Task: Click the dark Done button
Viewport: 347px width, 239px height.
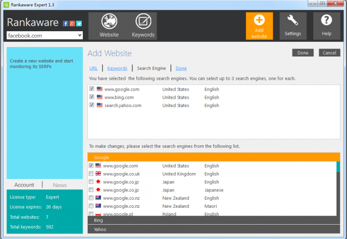Action: (x=303, y=53)
